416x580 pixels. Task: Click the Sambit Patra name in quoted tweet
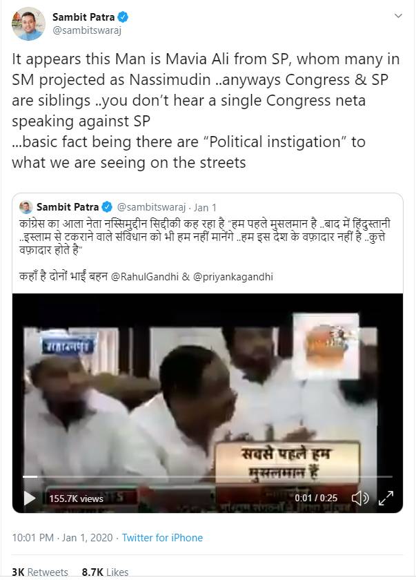click(68, 207)
